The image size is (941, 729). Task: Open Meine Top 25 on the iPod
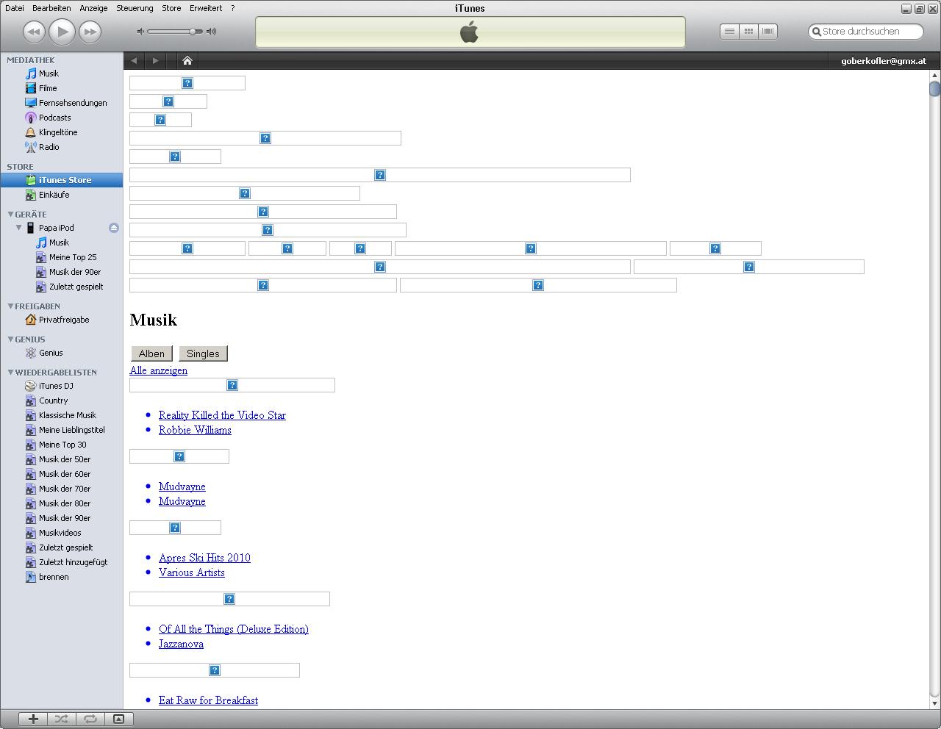point(73,257)
